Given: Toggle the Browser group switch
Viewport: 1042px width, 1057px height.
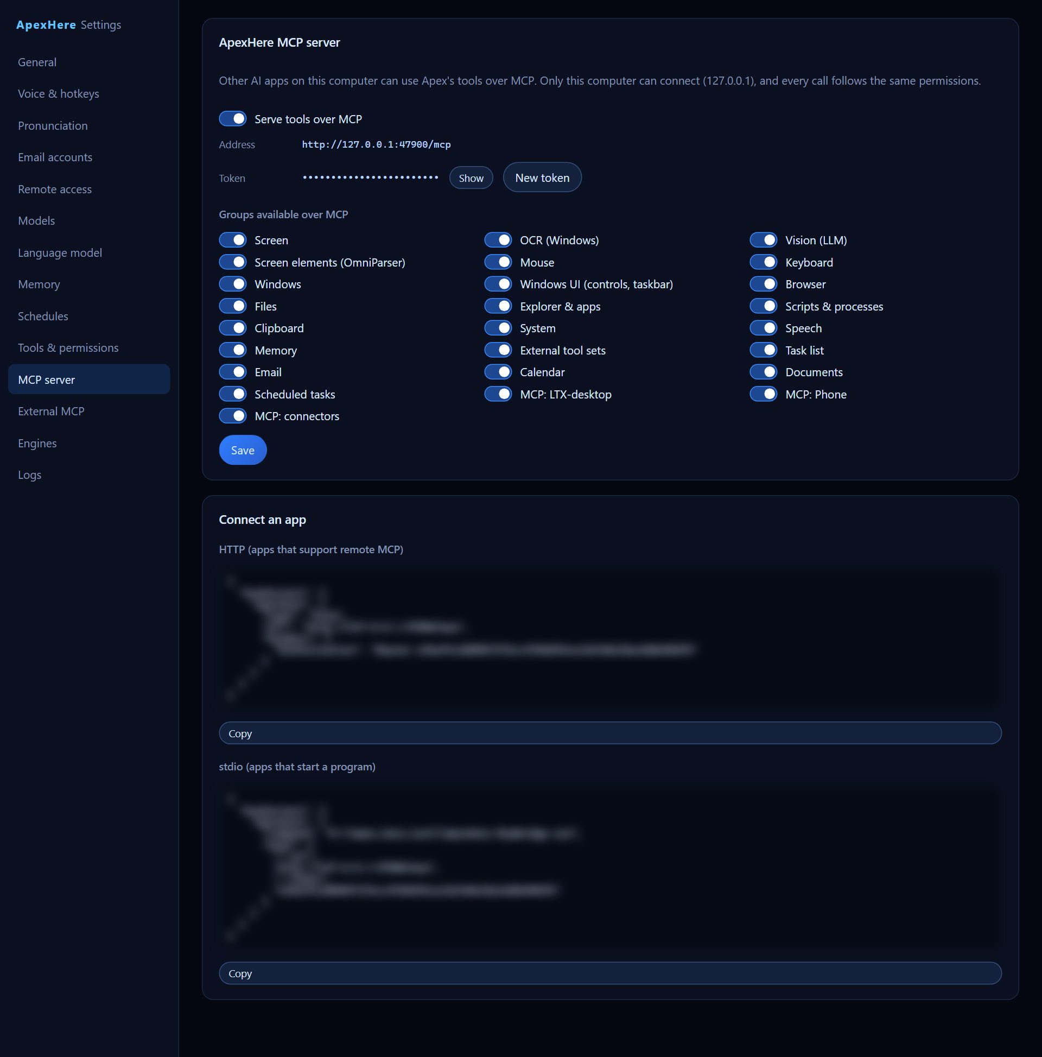Looking at the screenshot, I should (x=763, y=284).
